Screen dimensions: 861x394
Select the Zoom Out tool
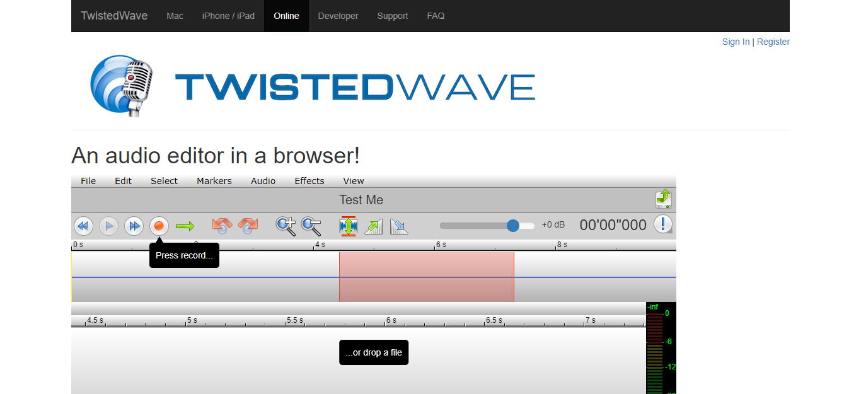click(311, 226)
